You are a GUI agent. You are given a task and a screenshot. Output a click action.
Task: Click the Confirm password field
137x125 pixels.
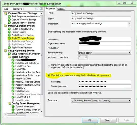tap(105, 86)
